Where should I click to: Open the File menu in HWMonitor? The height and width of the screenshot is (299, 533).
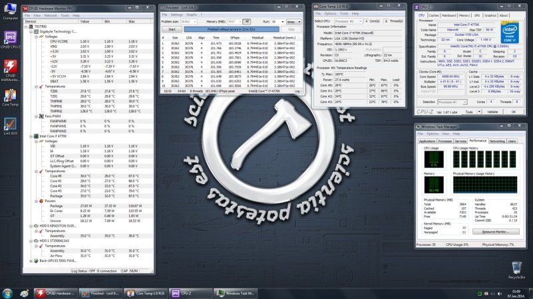[x=27, y=15]
